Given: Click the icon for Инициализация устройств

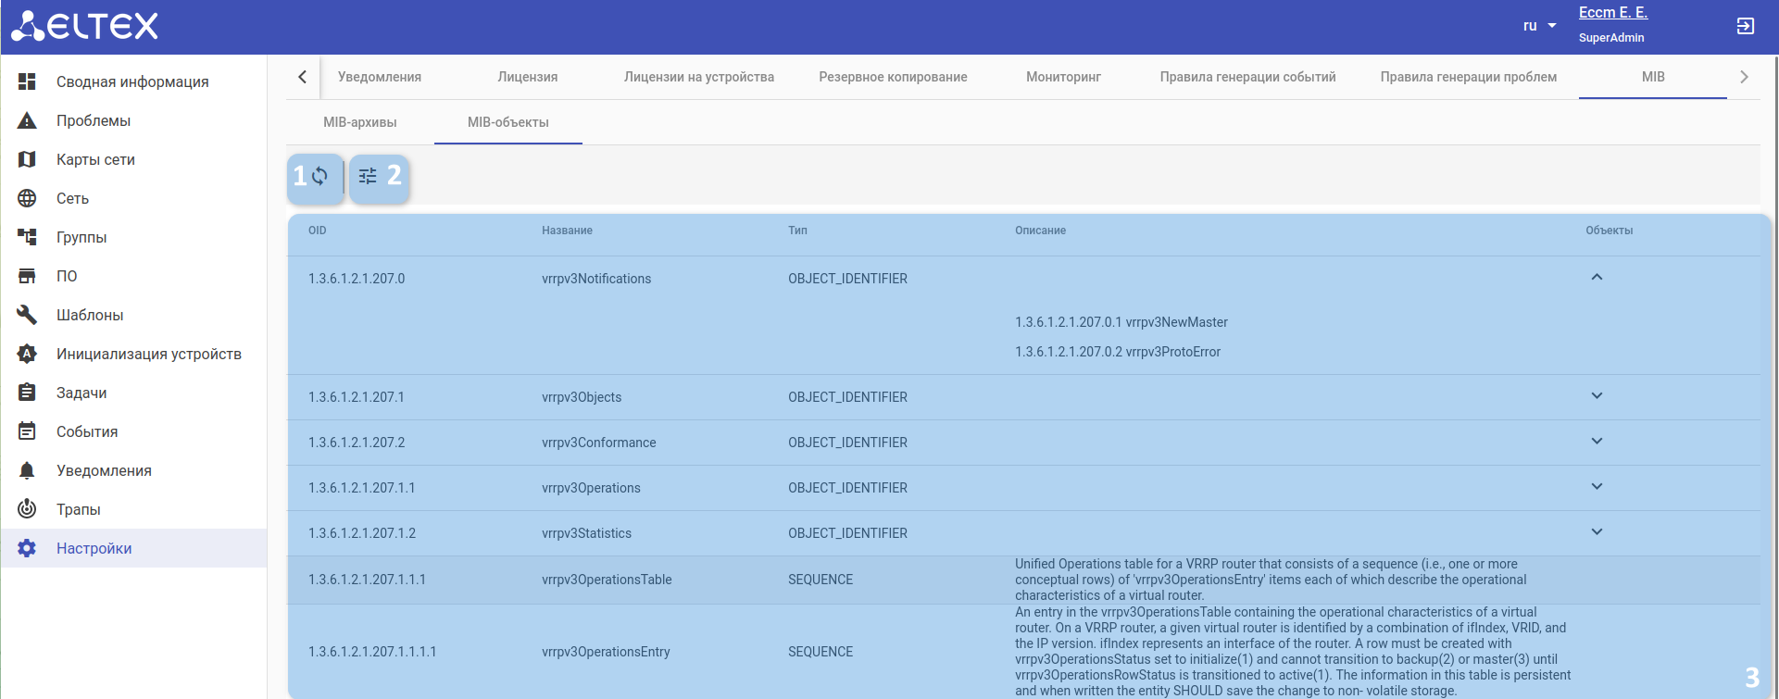Looking at the screenshot, I should point(27,354).
